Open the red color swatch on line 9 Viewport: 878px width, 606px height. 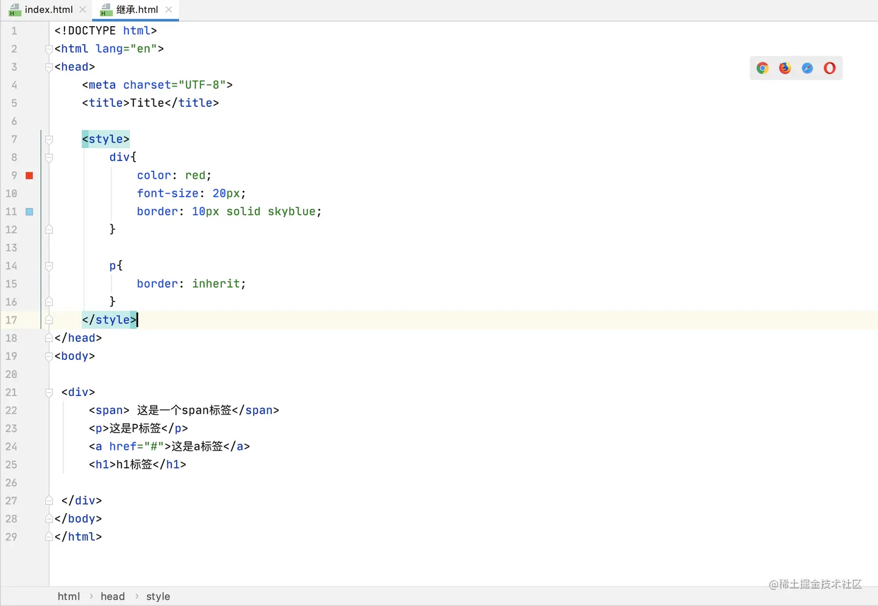[30, 175]
